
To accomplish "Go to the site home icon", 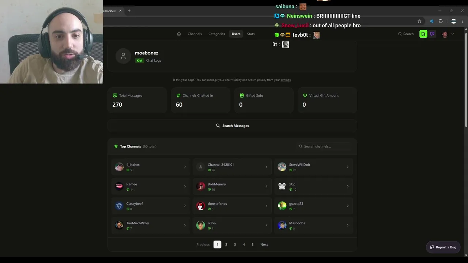I will pyautogui.click(x=179, y=34).
